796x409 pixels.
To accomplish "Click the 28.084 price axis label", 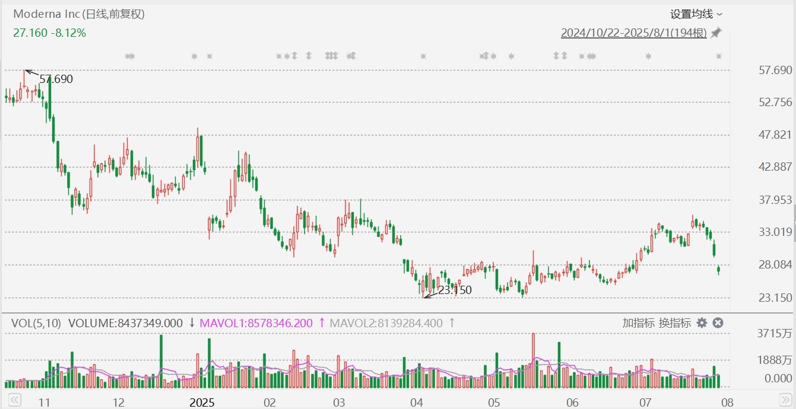I will tap(776, 264).
